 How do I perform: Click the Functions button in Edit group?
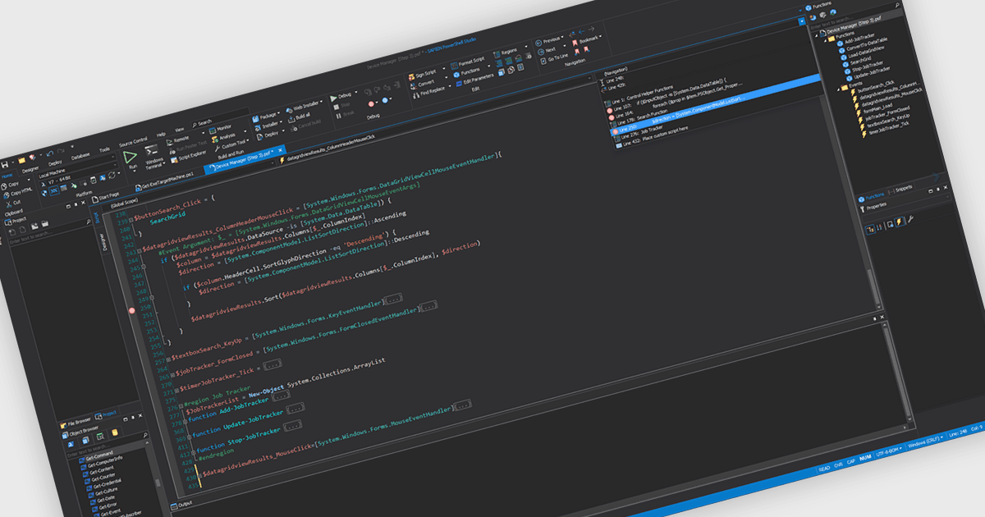[x=467, y=71]
